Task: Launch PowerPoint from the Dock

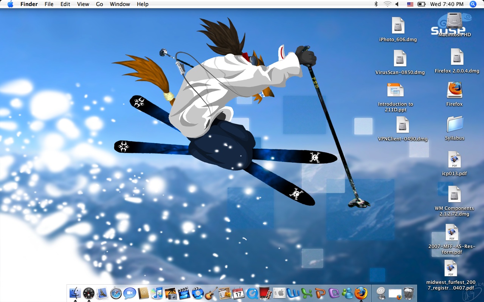Action: pyautogui.click(x=320, y=293)
